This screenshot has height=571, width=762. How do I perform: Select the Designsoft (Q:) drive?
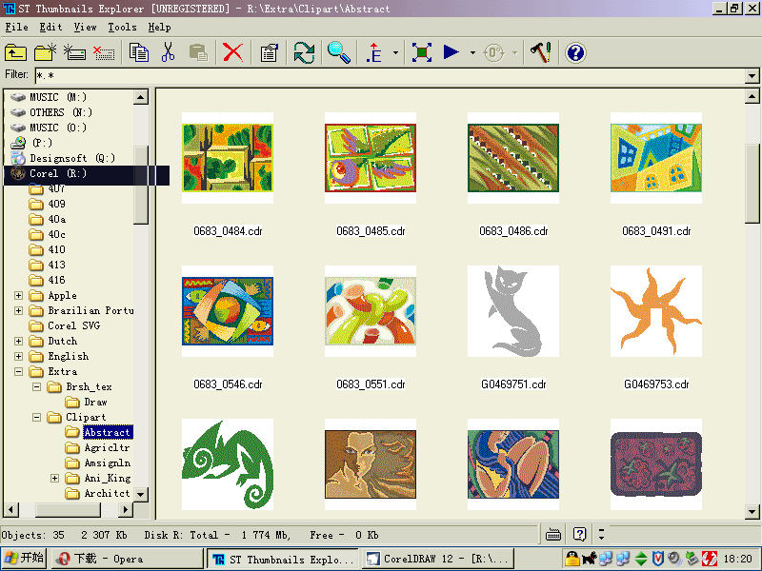(x=72, y=158)
